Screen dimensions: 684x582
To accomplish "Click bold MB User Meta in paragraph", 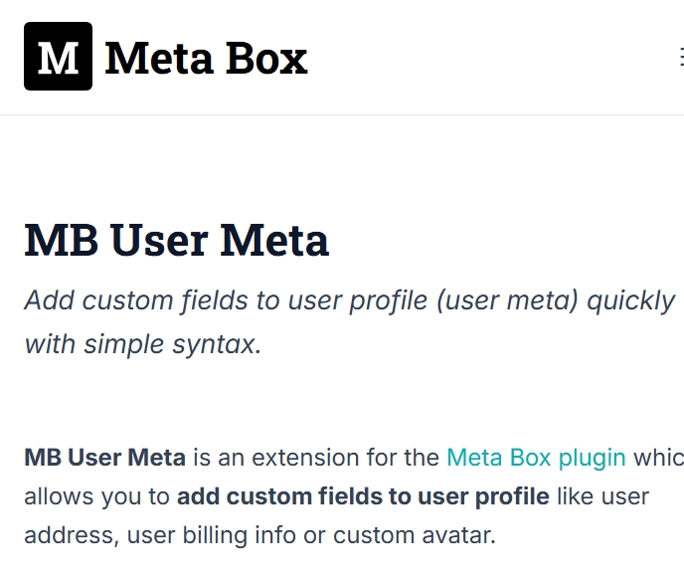I will click(x=104, y=458).
